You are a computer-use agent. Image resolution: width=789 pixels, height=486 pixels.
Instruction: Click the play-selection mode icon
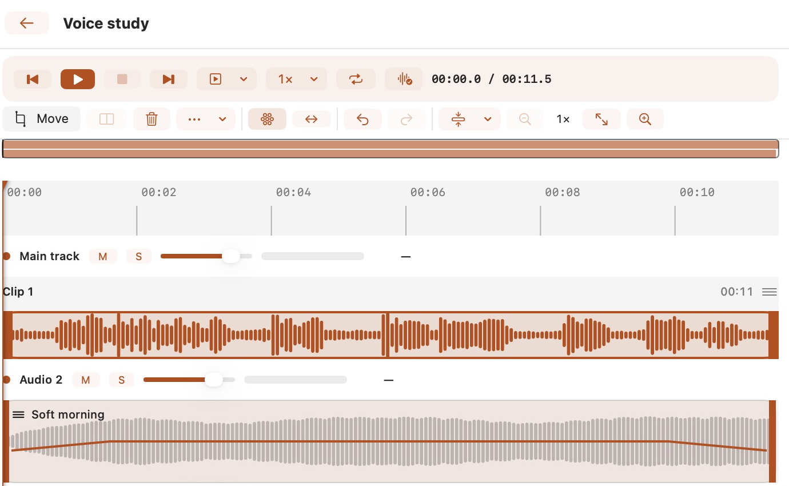point(216,79)
